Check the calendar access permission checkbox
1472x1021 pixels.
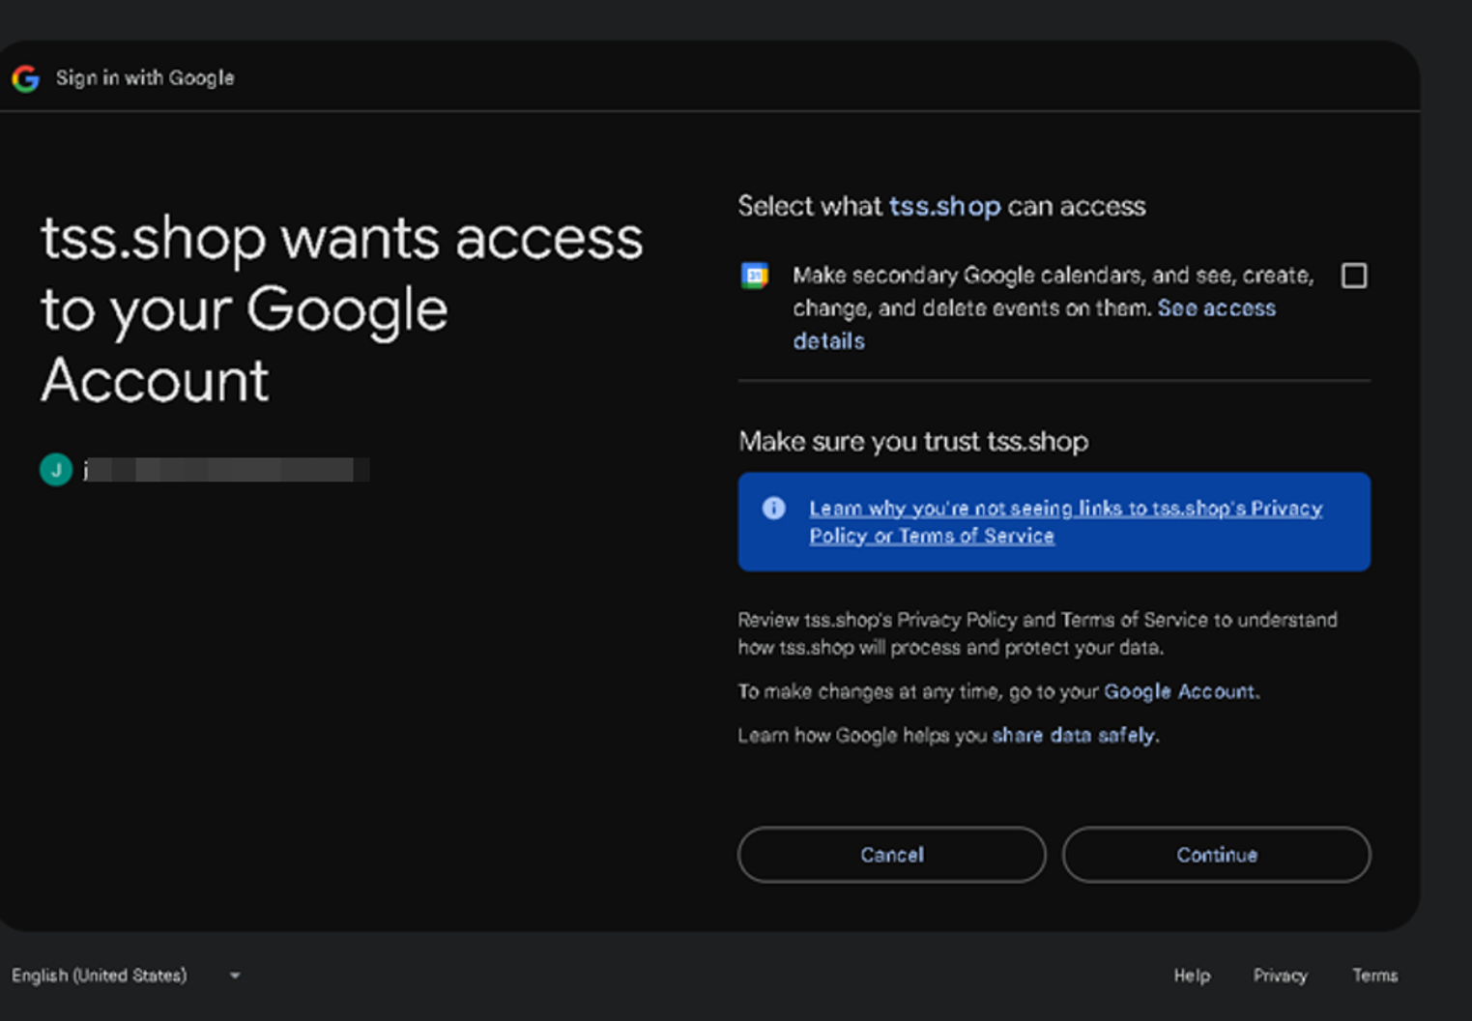click(1354, 276)
